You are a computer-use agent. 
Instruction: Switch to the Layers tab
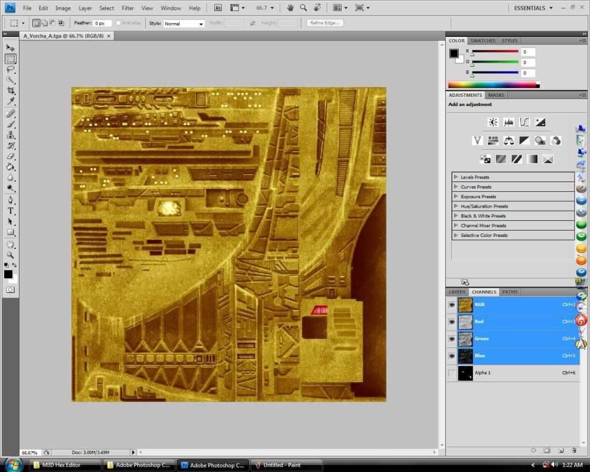coord(457,292)
